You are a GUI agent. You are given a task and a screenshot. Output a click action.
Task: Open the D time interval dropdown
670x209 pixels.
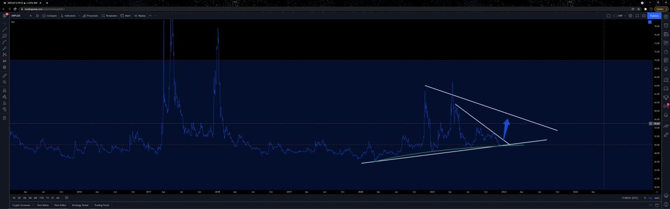30,16
